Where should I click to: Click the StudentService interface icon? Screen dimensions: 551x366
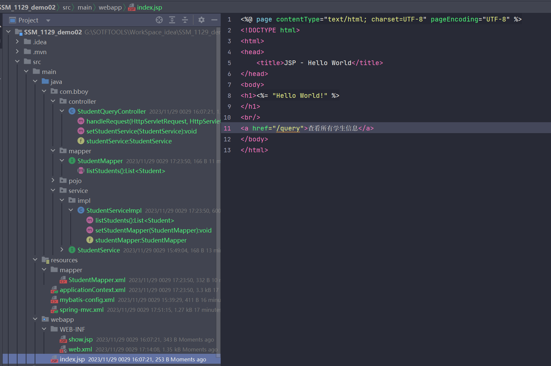[72, 250]
